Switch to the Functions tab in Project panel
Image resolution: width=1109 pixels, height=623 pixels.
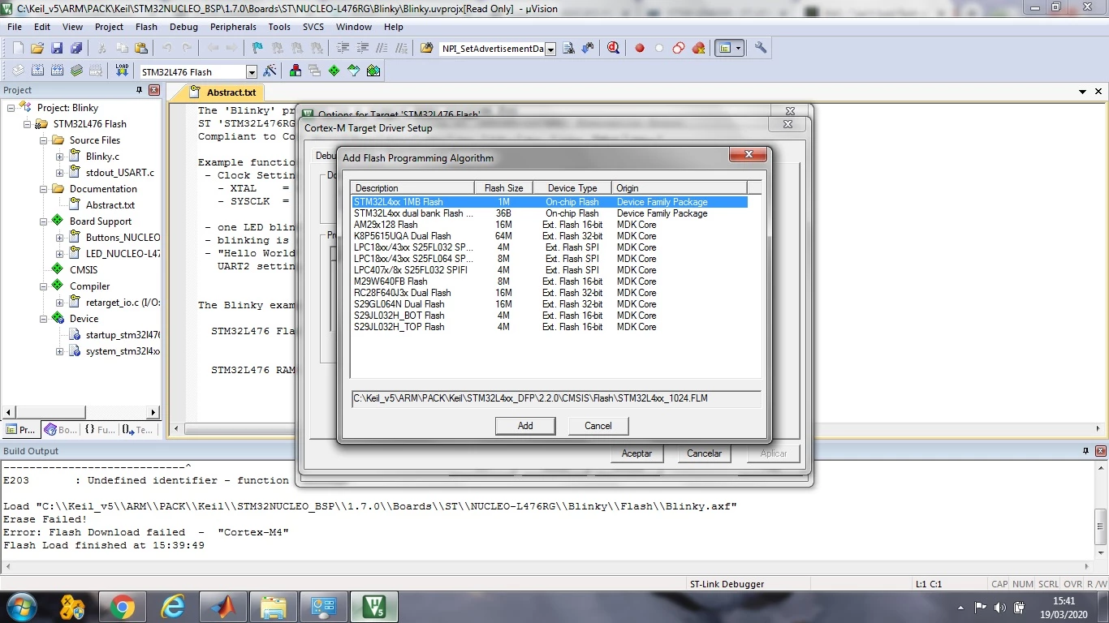100,430
